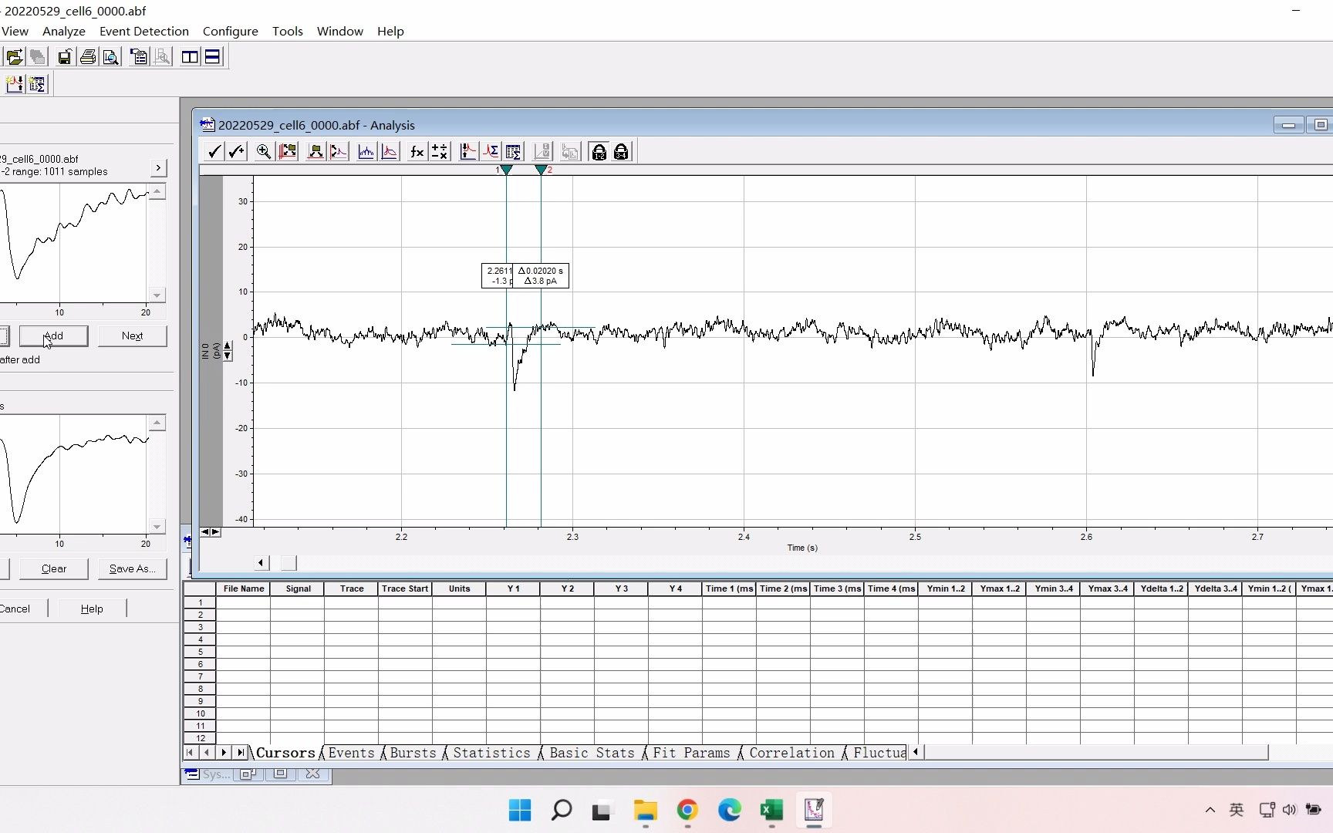This screenshot has height=833, width=1333.
Task: Click the red trace with up-down arrows icon
Action: (x=467, y=152)
